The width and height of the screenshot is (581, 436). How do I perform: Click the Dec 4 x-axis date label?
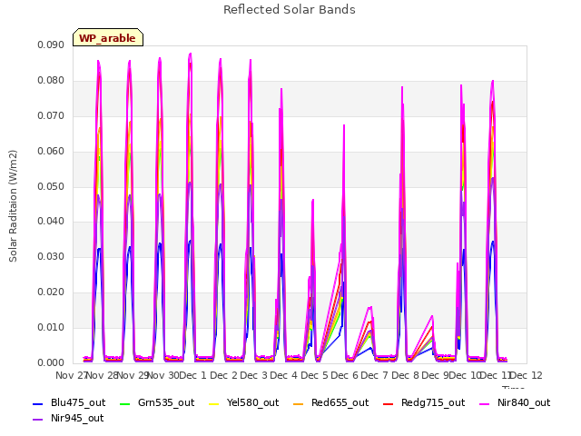click(x=284, y=375)
